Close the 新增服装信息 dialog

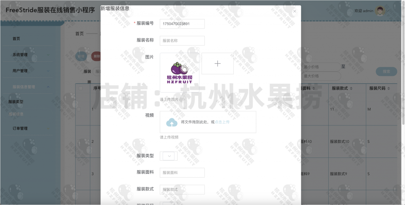pyautogui.click(x=294, y=11)
